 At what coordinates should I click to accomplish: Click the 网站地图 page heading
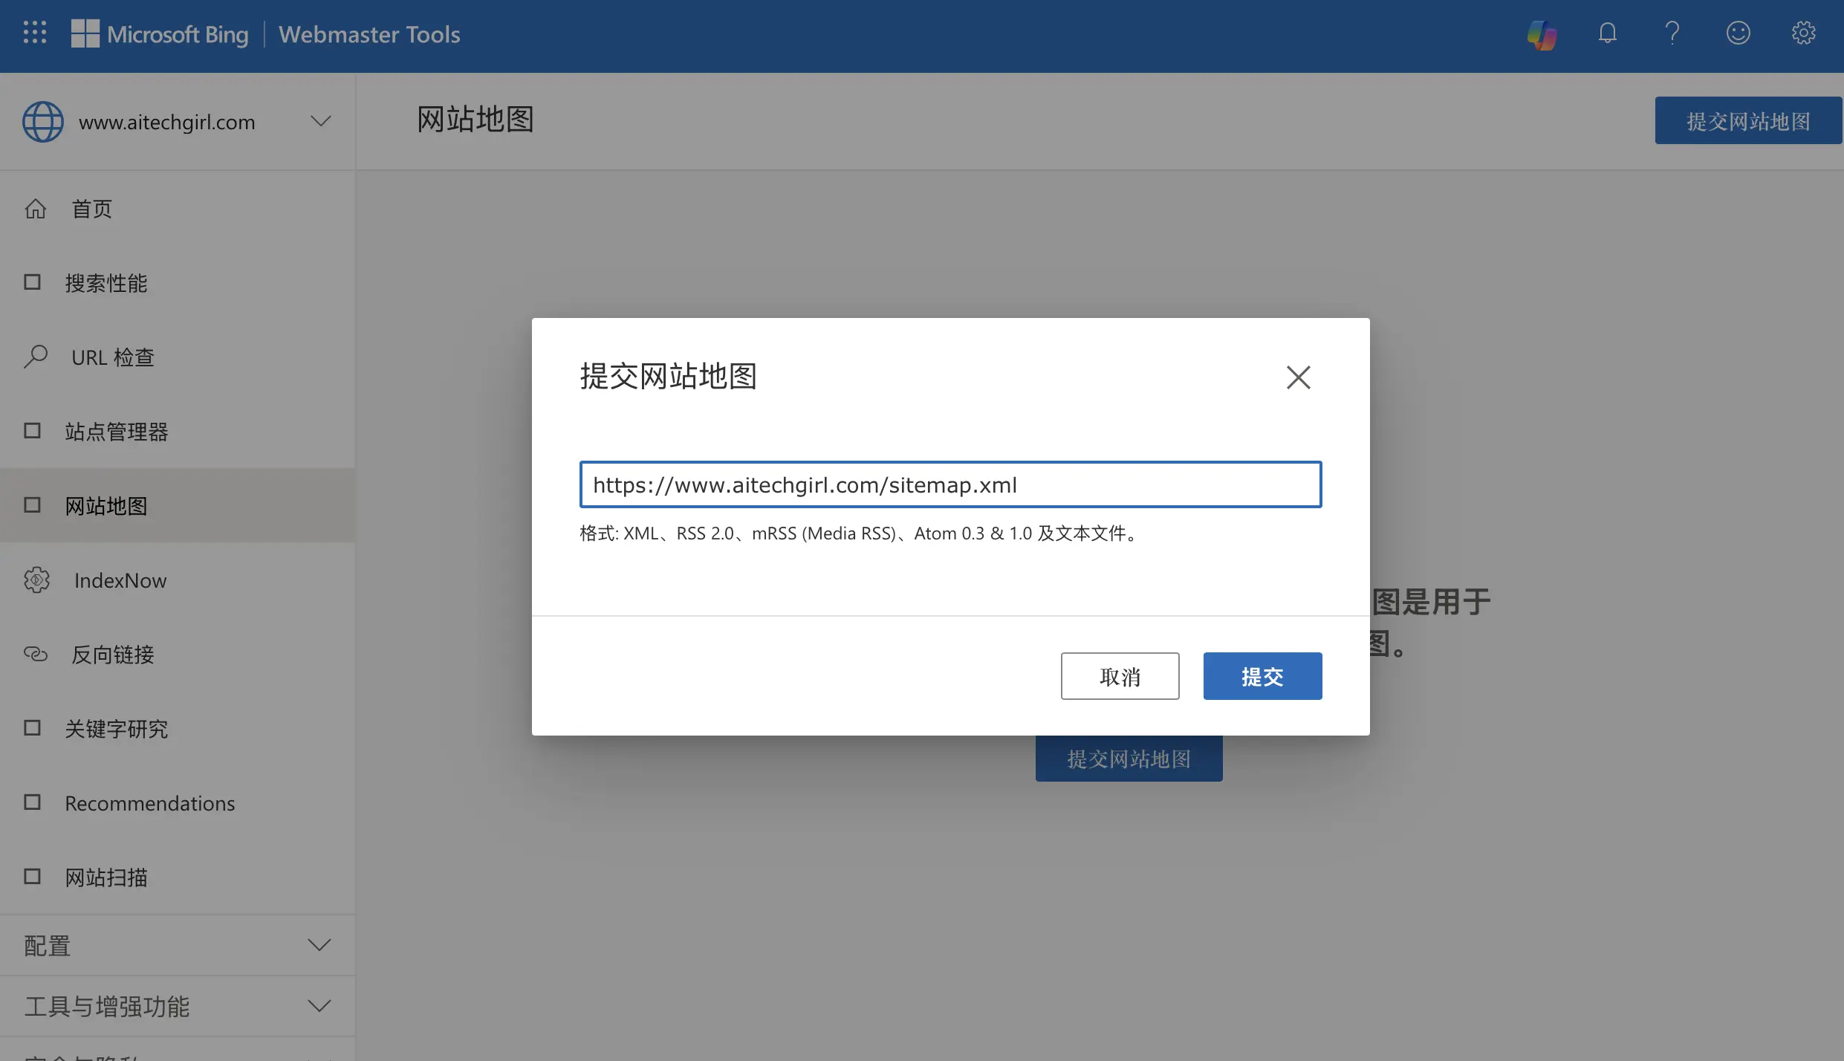pyautogui.click(x=475, y=119)
